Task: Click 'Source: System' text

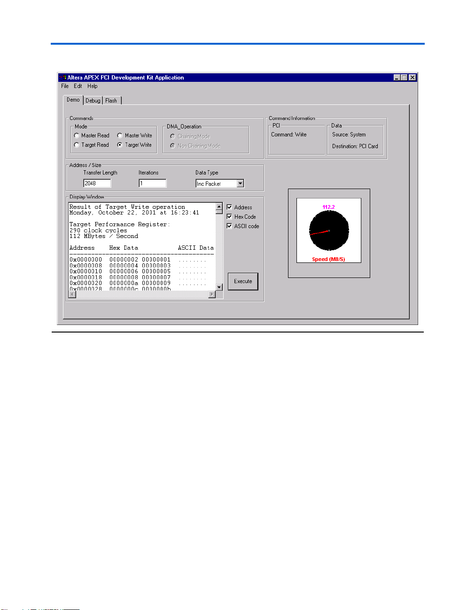Action: (x=349, y=135)
